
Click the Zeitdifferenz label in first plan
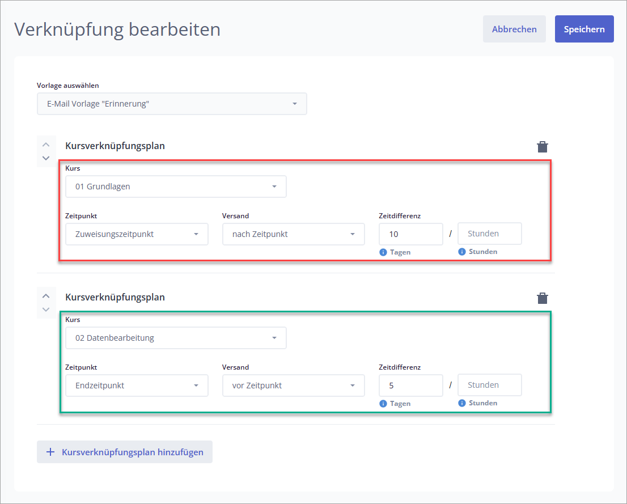pos(400,215)
